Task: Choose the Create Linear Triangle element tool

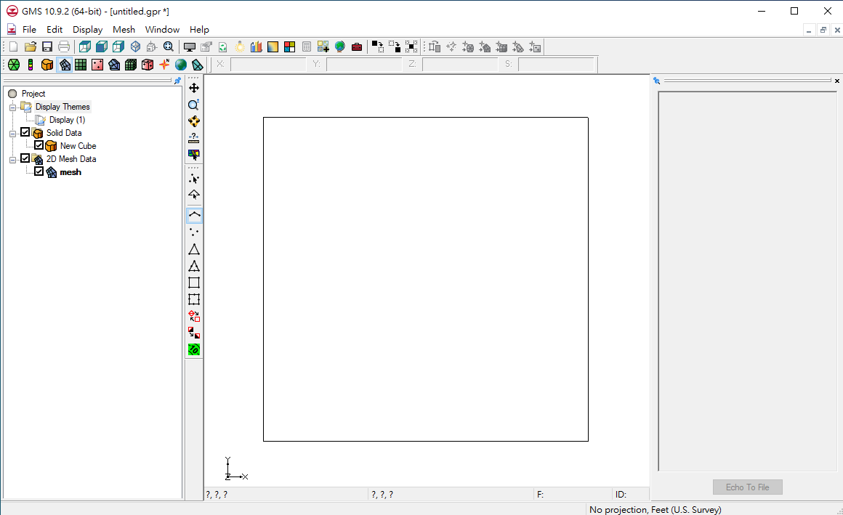Action: pos(194,249)
